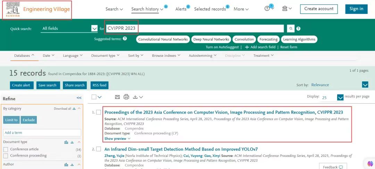Open the Search menu in the header
Image resolution: width=375 pixels, height=169 pixels.
click(x=114, y=9)
